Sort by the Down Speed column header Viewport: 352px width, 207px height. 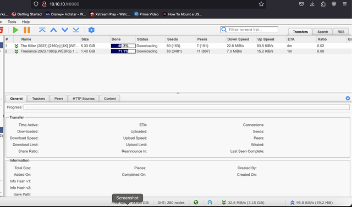(x=241, y=39)
